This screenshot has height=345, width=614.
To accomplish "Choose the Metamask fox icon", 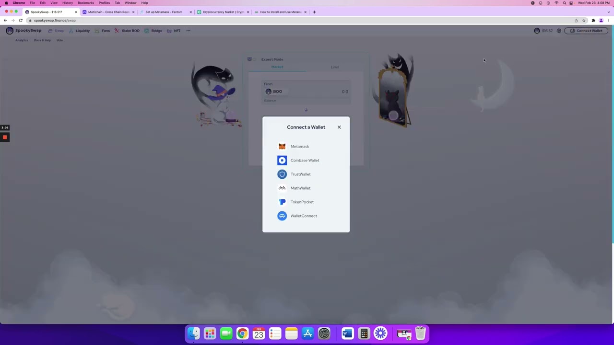I will click(x=282, y=147).
